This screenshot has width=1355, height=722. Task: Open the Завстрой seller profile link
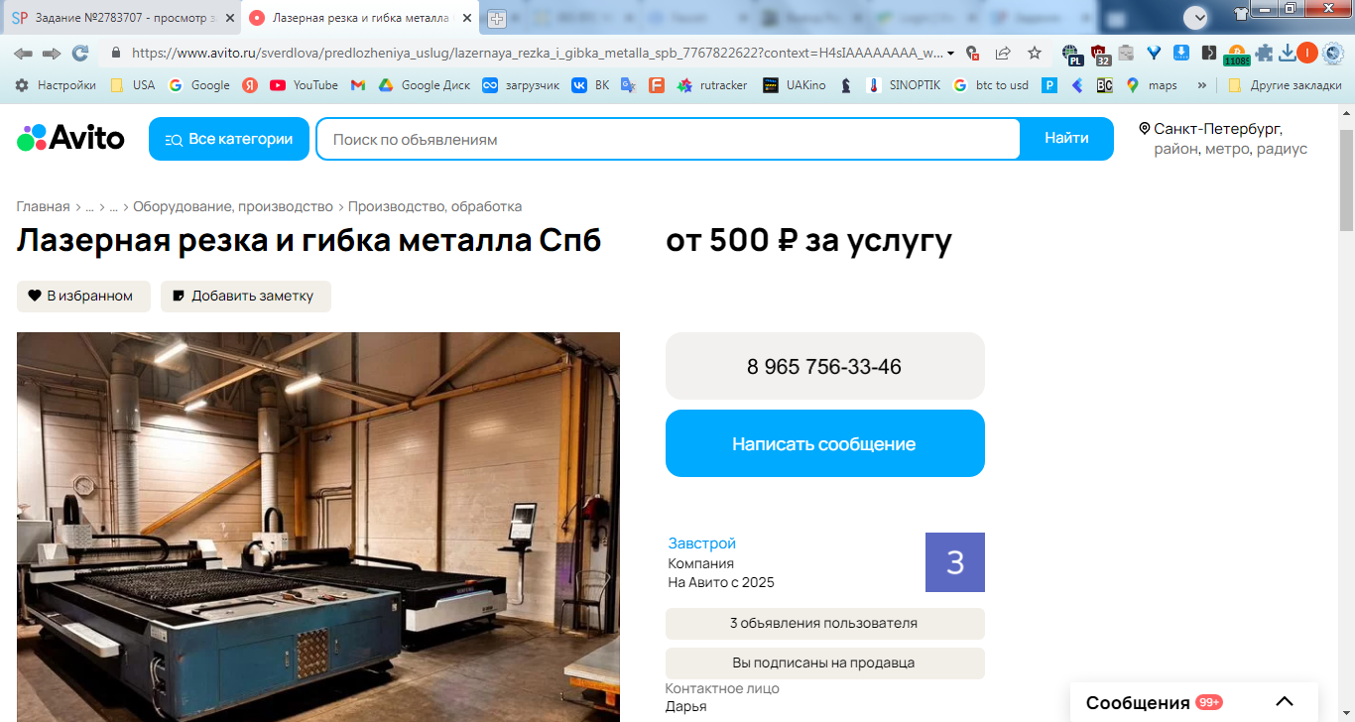[702, 543]
